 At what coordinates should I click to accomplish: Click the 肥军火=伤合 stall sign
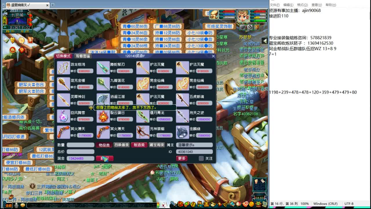click(31, 85)
